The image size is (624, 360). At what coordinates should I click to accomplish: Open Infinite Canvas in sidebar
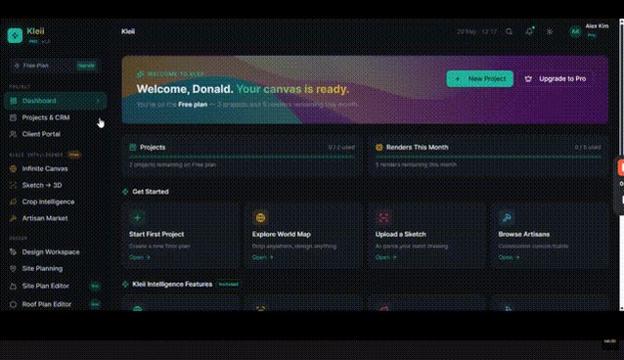[x=56, y=168]
